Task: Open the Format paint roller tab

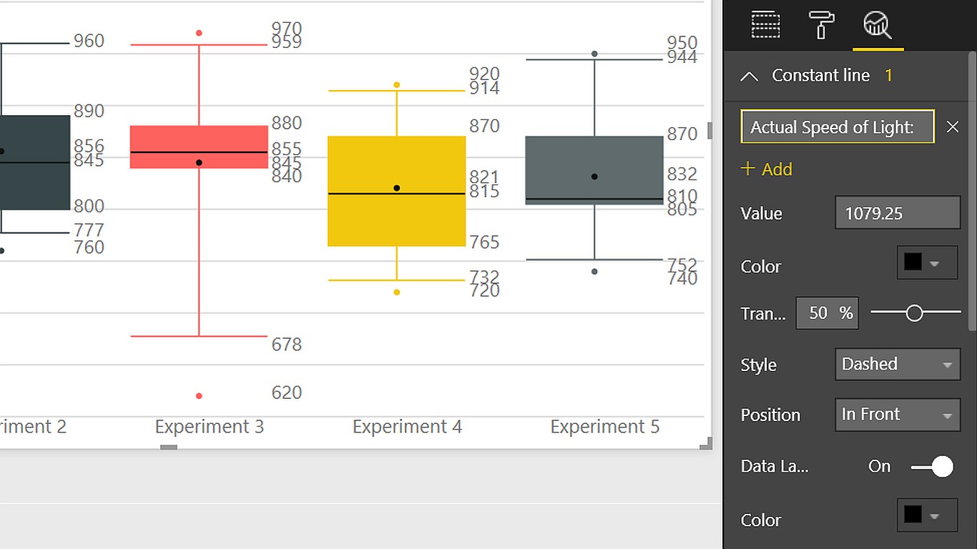Action: click(821, 25)
